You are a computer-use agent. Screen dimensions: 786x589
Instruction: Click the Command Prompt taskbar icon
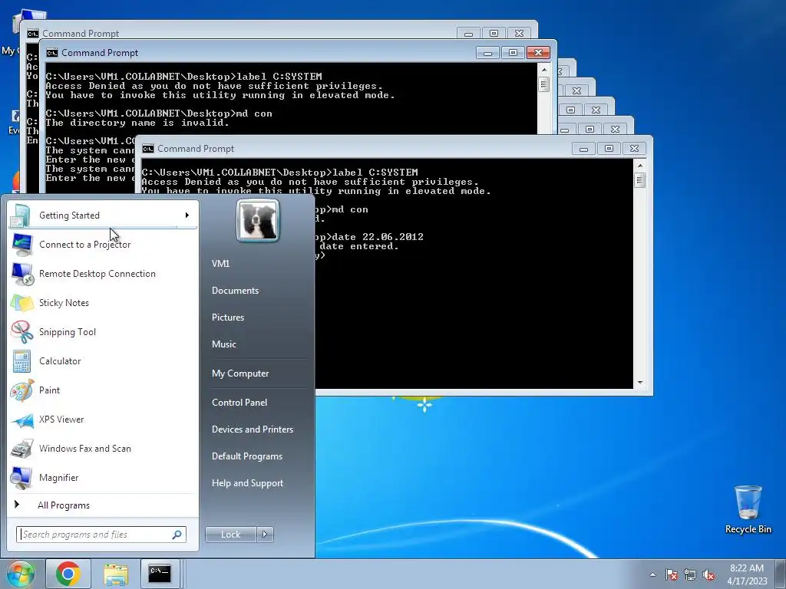pyautogui.click(x=160, y=574)
